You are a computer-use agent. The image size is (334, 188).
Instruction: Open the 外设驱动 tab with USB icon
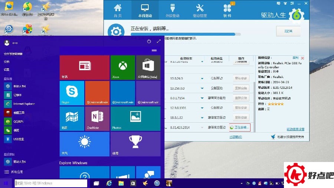172,10
